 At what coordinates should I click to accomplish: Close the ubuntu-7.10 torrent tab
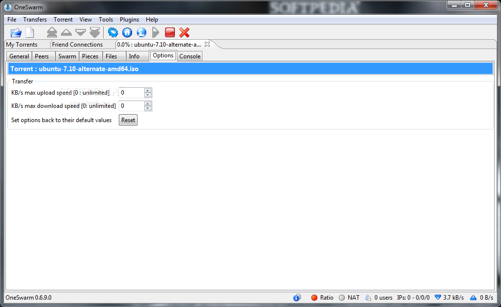pos(207,44)
